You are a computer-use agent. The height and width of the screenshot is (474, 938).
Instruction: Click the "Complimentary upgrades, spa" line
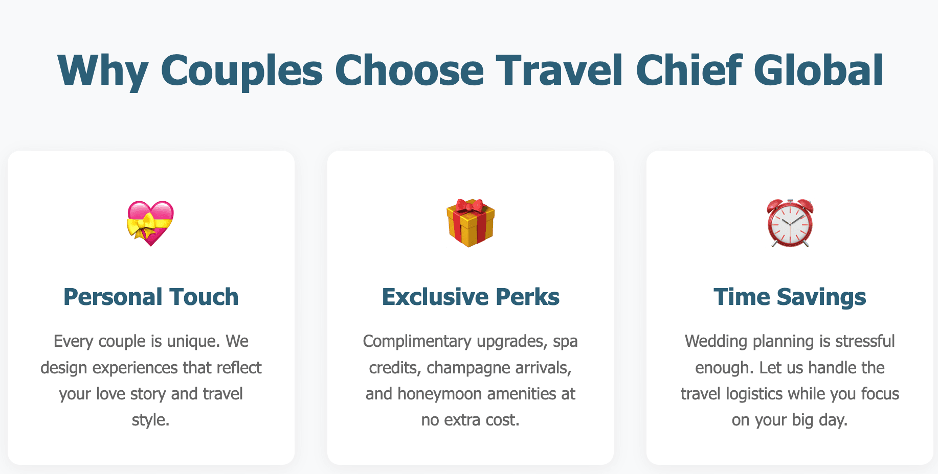[471, 341]
